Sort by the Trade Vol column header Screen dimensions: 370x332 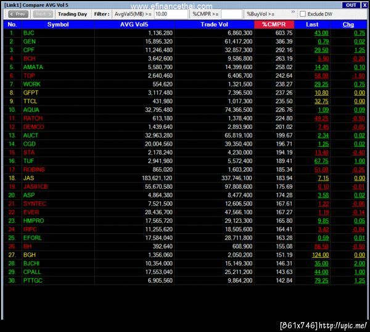(214, 25)
